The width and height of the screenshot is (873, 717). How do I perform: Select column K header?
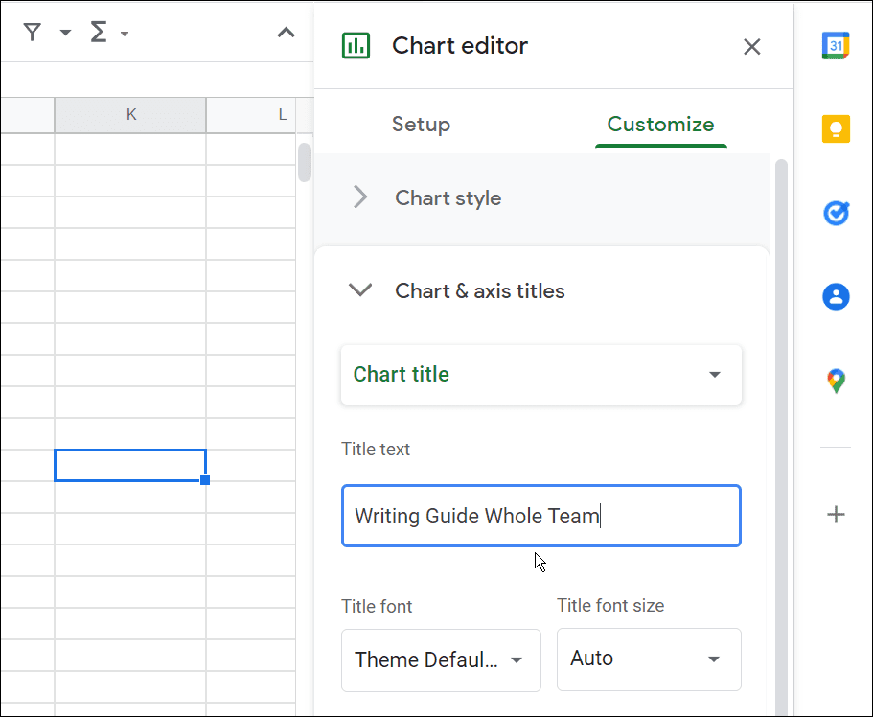pos(130,115)
